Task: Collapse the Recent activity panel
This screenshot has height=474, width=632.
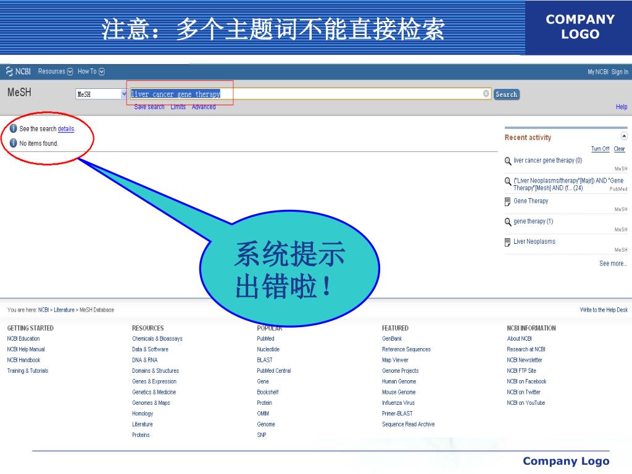Action: (623, 136)
